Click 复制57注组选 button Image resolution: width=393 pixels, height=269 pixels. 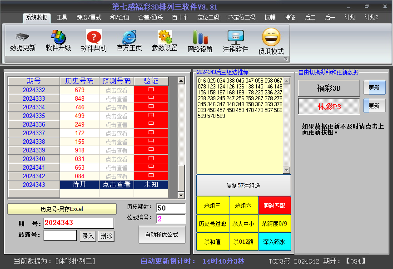coord(244,186)
